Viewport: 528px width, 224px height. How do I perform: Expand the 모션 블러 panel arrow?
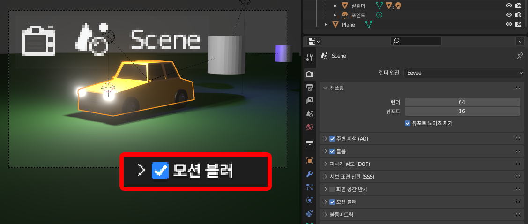326,202
